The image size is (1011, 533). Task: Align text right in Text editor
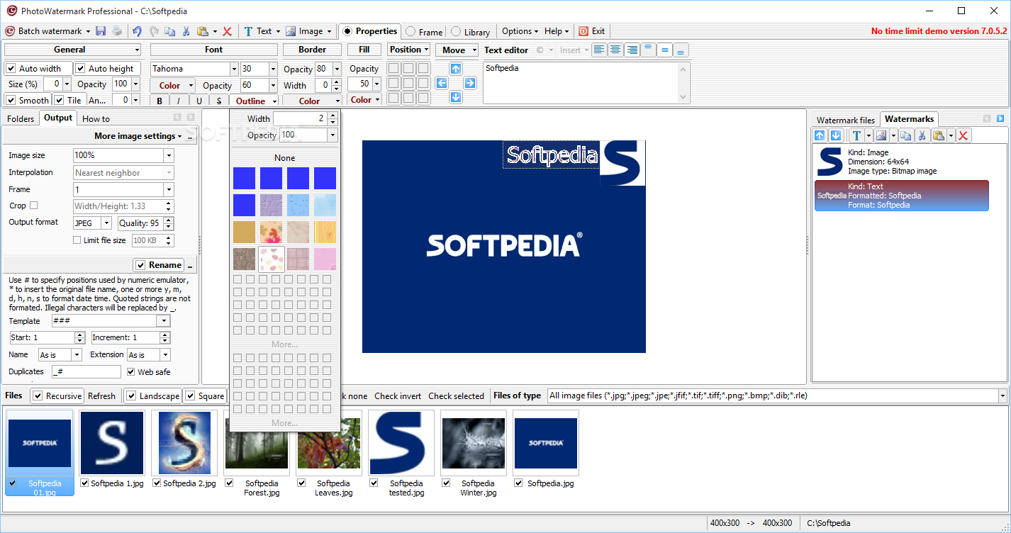tap(632, 50)
